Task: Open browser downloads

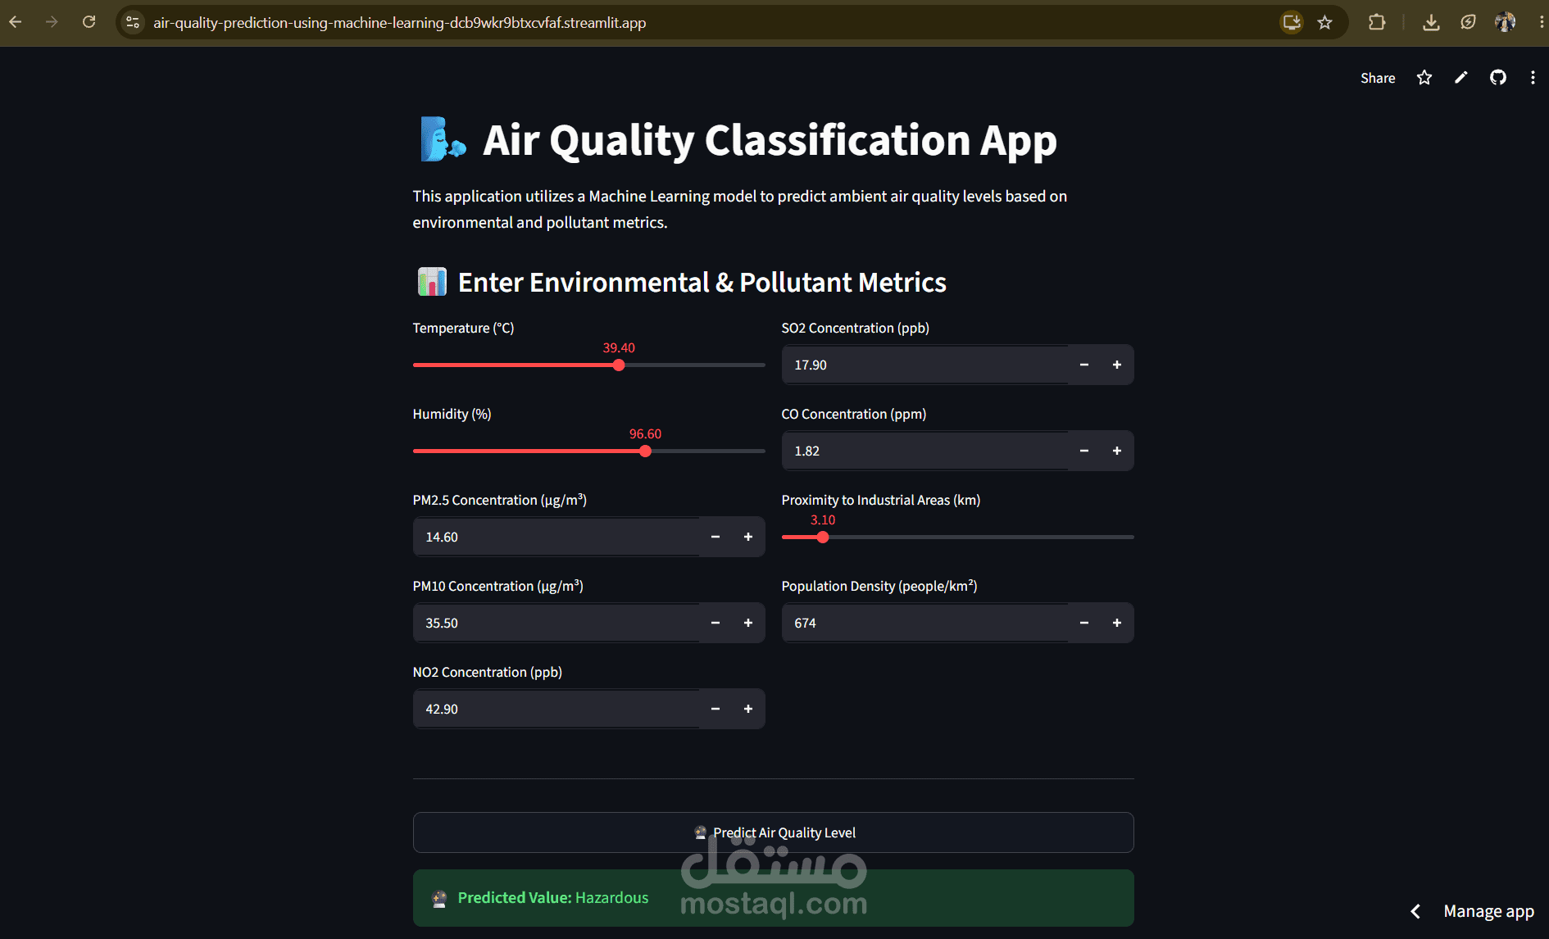Action: point(1431,22)
